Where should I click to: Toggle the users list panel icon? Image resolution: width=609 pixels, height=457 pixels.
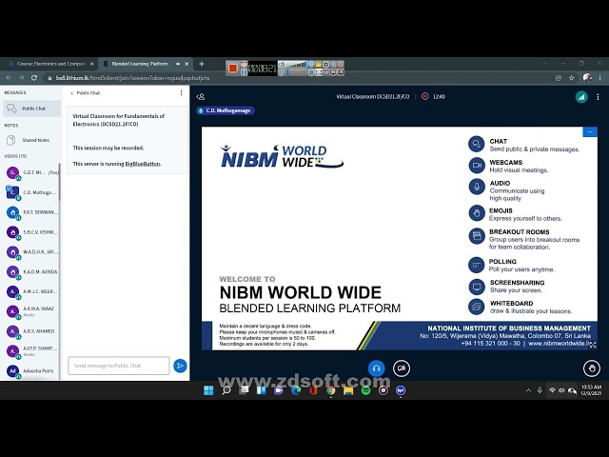click(x=201, y=97)
